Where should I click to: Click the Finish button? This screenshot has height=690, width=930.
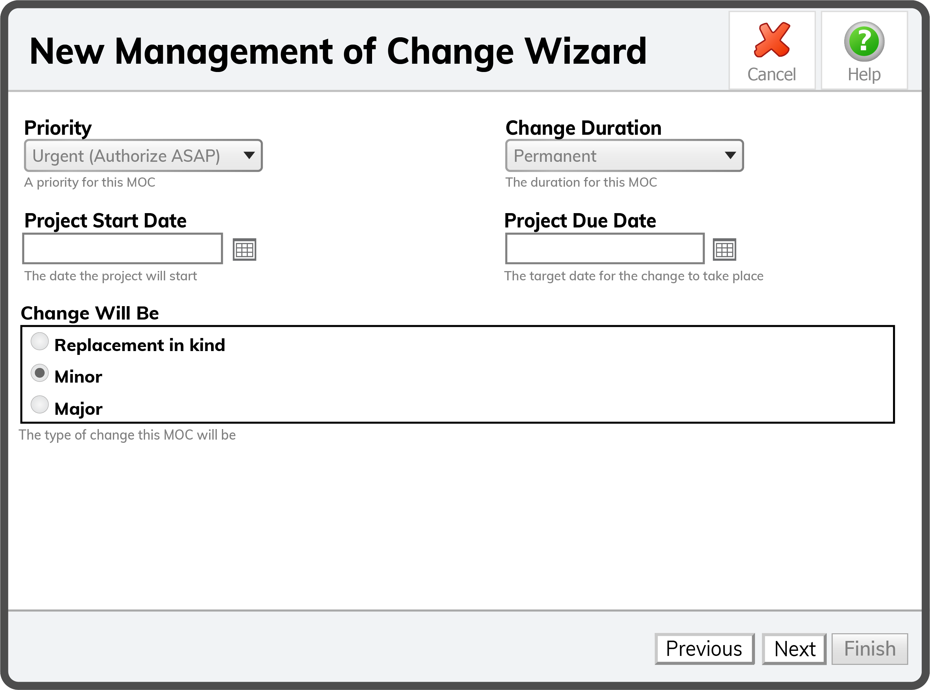click(869, 649)
